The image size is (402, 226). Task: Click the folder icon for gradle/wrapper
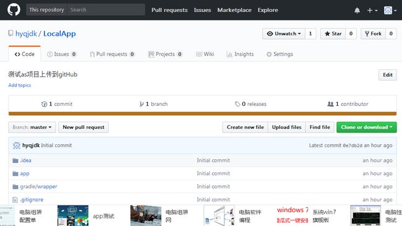pyautogui.click(x=15, y=187)
